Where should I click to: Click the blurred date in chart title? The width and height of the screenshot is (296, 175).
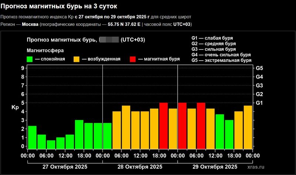109,40
